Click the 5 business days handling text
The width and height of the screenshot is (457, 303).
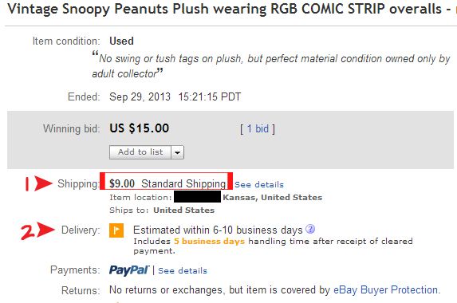pyautogui.click(x=209, y=242)
